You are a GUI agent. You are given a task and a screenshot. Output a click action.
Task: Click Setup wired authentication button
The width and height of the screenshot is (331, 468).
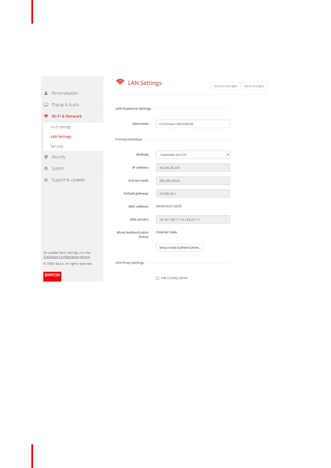click(180, 248)
